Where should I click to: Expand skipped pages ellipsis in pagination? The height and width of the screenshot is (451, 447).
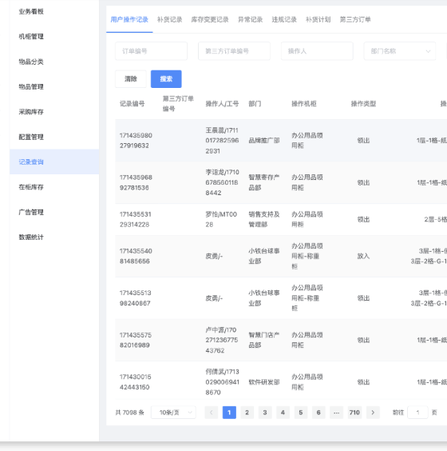tap(337, 413)
